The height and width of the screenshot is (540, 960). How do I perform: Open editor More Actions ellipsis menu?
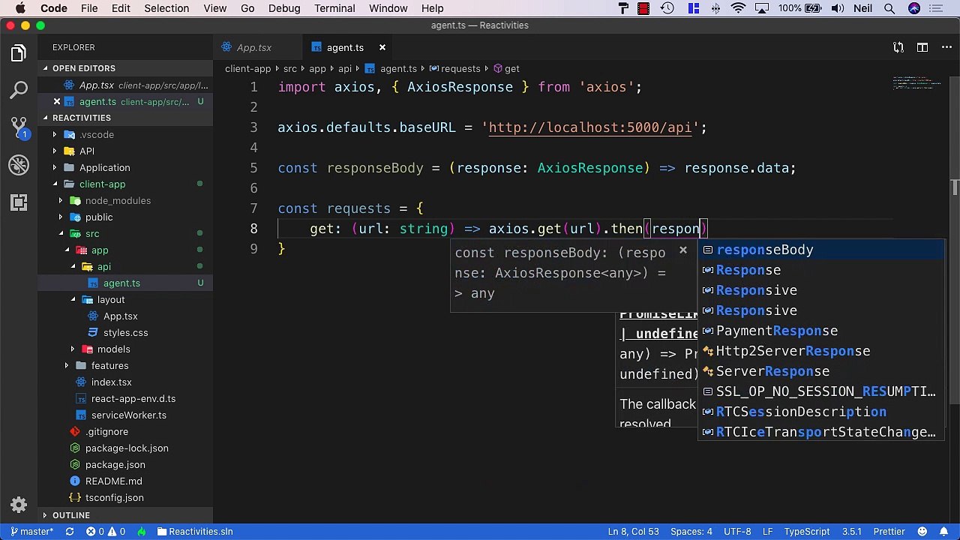(946, 47)
